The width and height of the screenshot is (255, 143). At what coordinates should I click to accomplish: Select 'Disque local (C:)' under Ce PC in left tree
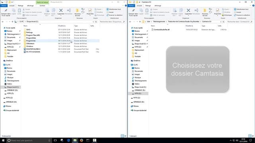pyautogui.click(x=13, y=87)
